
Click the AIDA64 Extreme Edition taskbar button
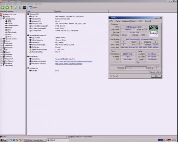pyautogui.click(x=35, y=140)
